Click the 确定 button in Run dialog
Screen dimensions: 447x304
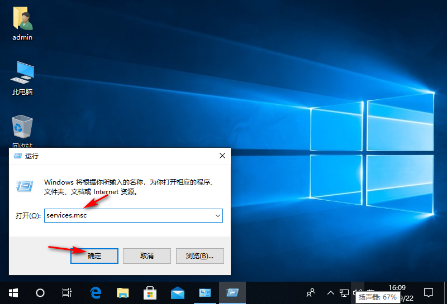pyautogui.click(x=94, y=255)
